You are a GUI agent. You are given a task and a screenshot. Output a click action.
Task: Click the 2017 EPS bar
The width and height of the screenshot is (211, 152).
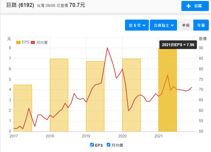click(23, 108)
